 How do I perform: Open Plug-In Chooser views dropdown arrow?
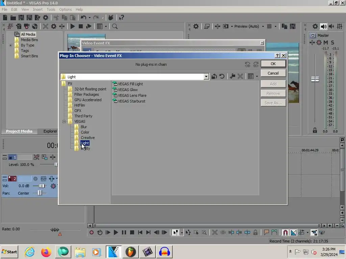(257, 77)
